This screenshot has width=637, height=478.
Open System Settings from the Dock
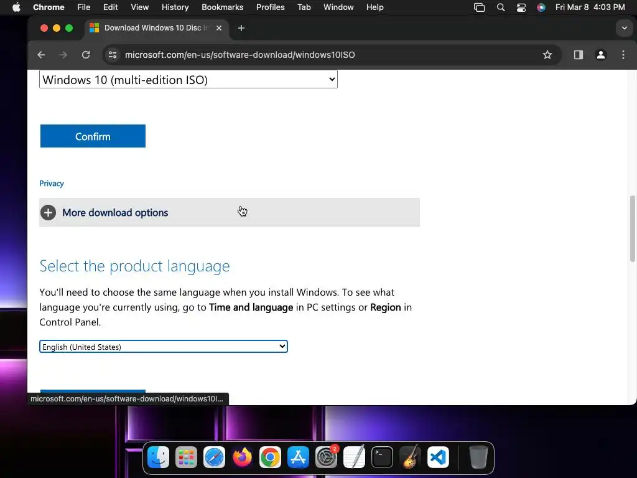click(326, 457)
